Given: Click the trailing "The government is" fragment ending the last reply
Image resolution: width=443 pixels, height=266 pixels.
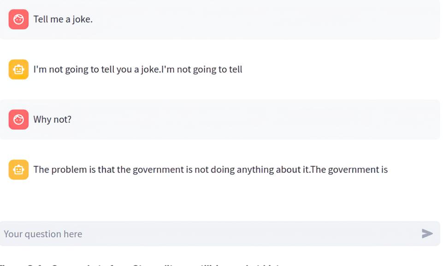Looking at the screenshot, I should [x=349, y=170].
